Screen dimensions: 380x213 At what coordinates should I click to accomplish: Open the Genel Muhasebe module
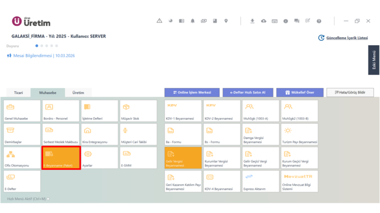pos(22,111)
